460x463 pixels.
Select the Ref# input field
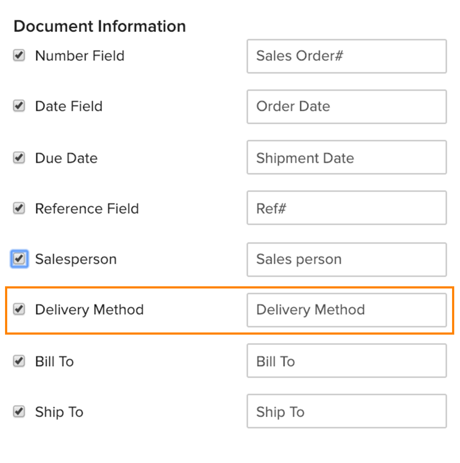(346, 208)
